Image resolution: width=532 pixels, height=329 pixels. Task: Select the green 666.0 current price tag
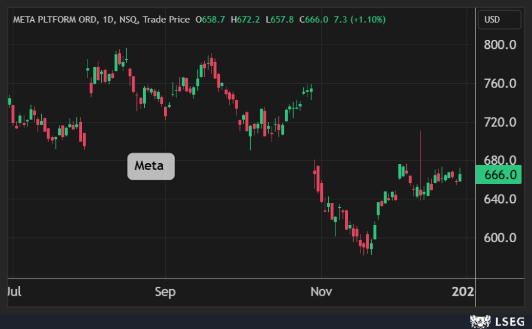[x=499, y=175]
